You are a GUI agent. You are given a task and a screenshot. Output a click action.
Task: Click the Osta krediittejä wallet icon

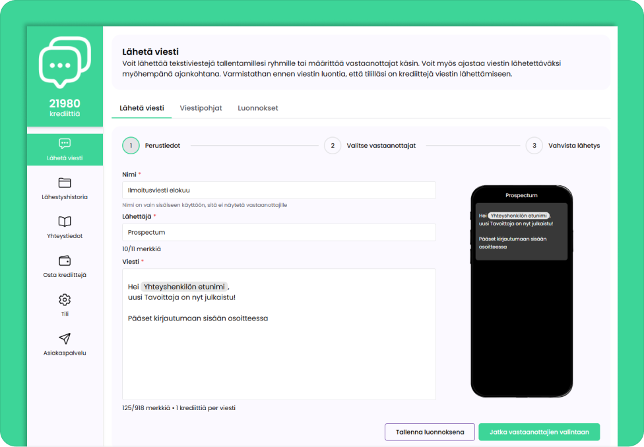(65, 260)
